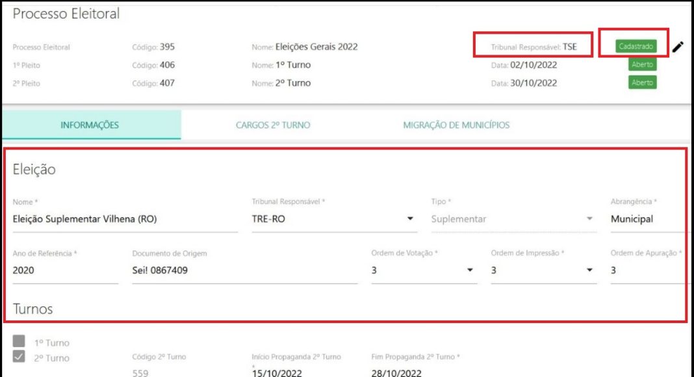Screen dimensions: 694x377
Task: Expand the Tipo dropdown
Action: click(x=589, y=219)
